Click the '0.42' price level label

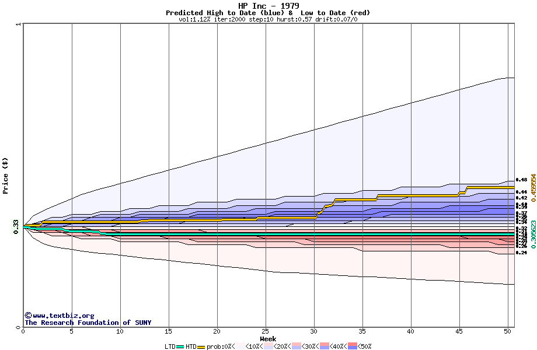(x=521, y=198)
